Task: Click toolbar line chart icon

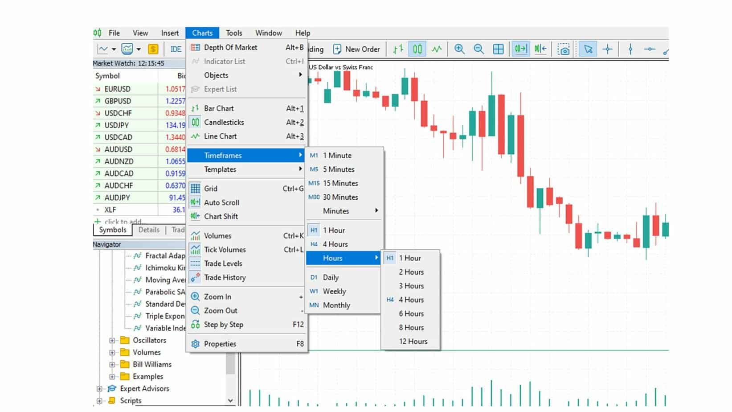Action: 437,49
